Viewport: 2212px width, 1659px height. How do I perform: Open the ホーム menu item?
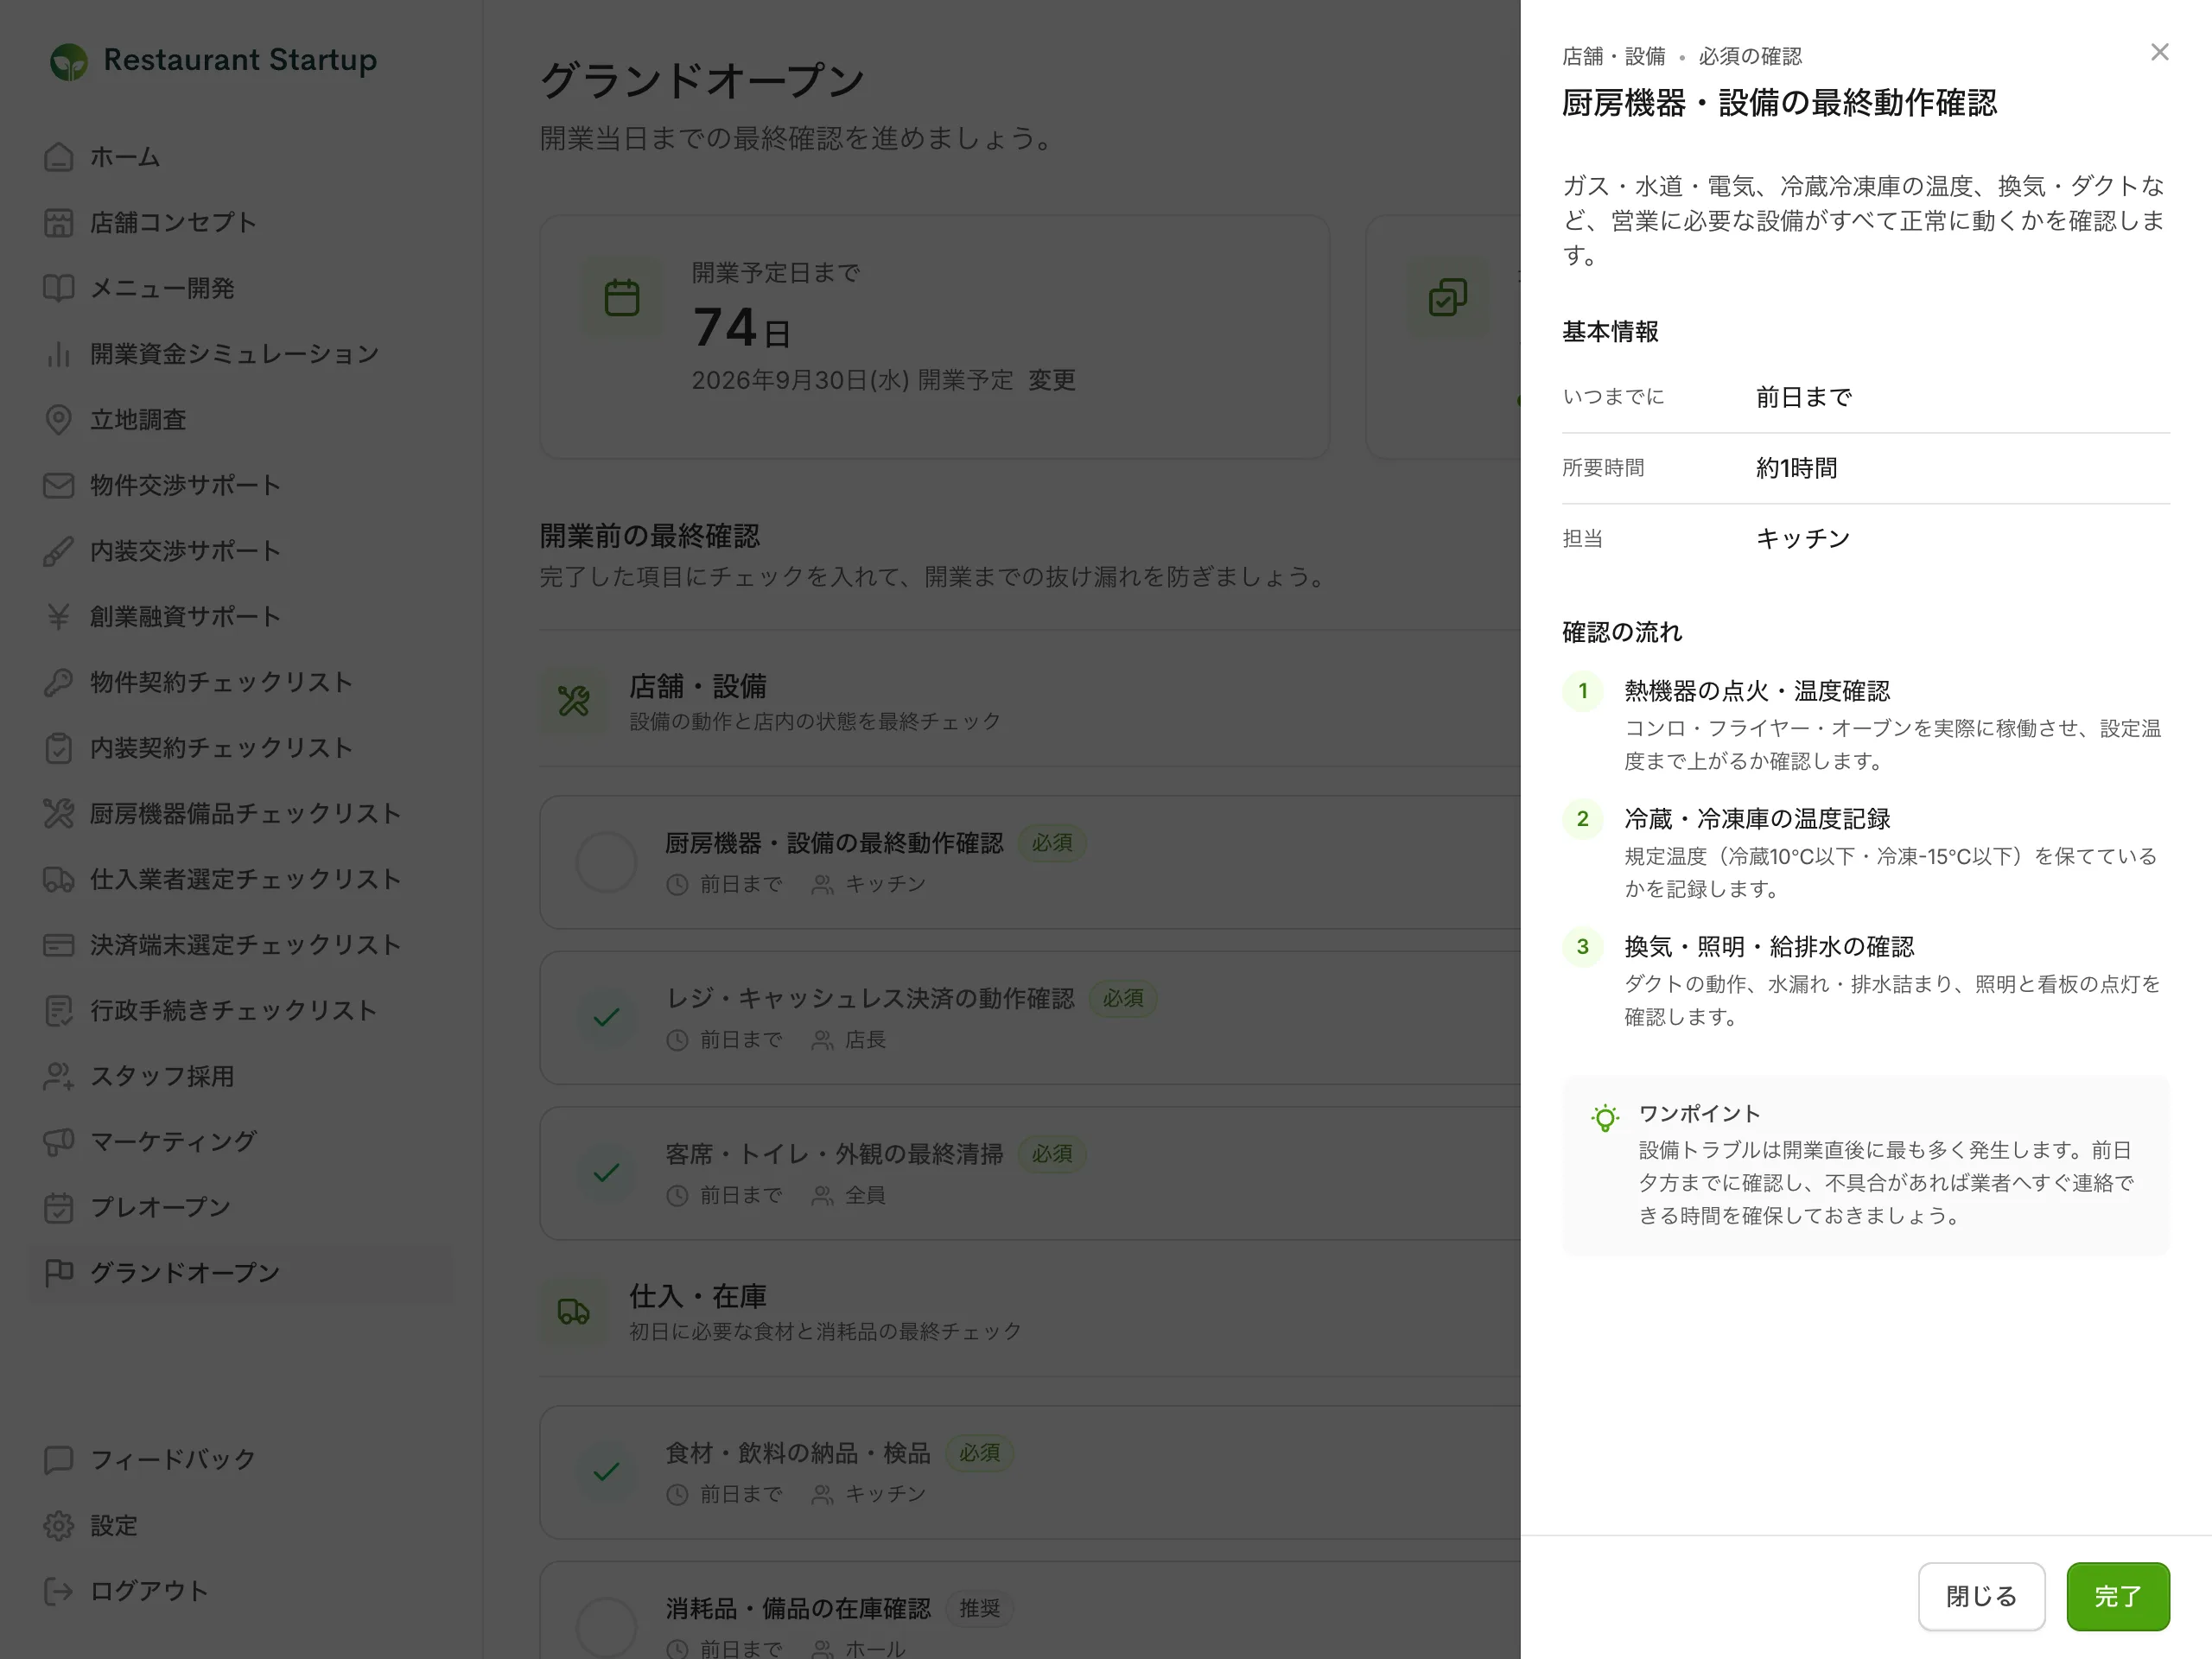pyautogui.click(x=240, y=157)
